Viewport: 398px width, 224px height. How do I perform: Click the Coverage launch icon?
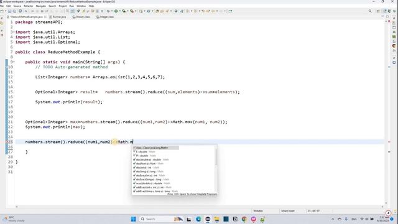124,11
